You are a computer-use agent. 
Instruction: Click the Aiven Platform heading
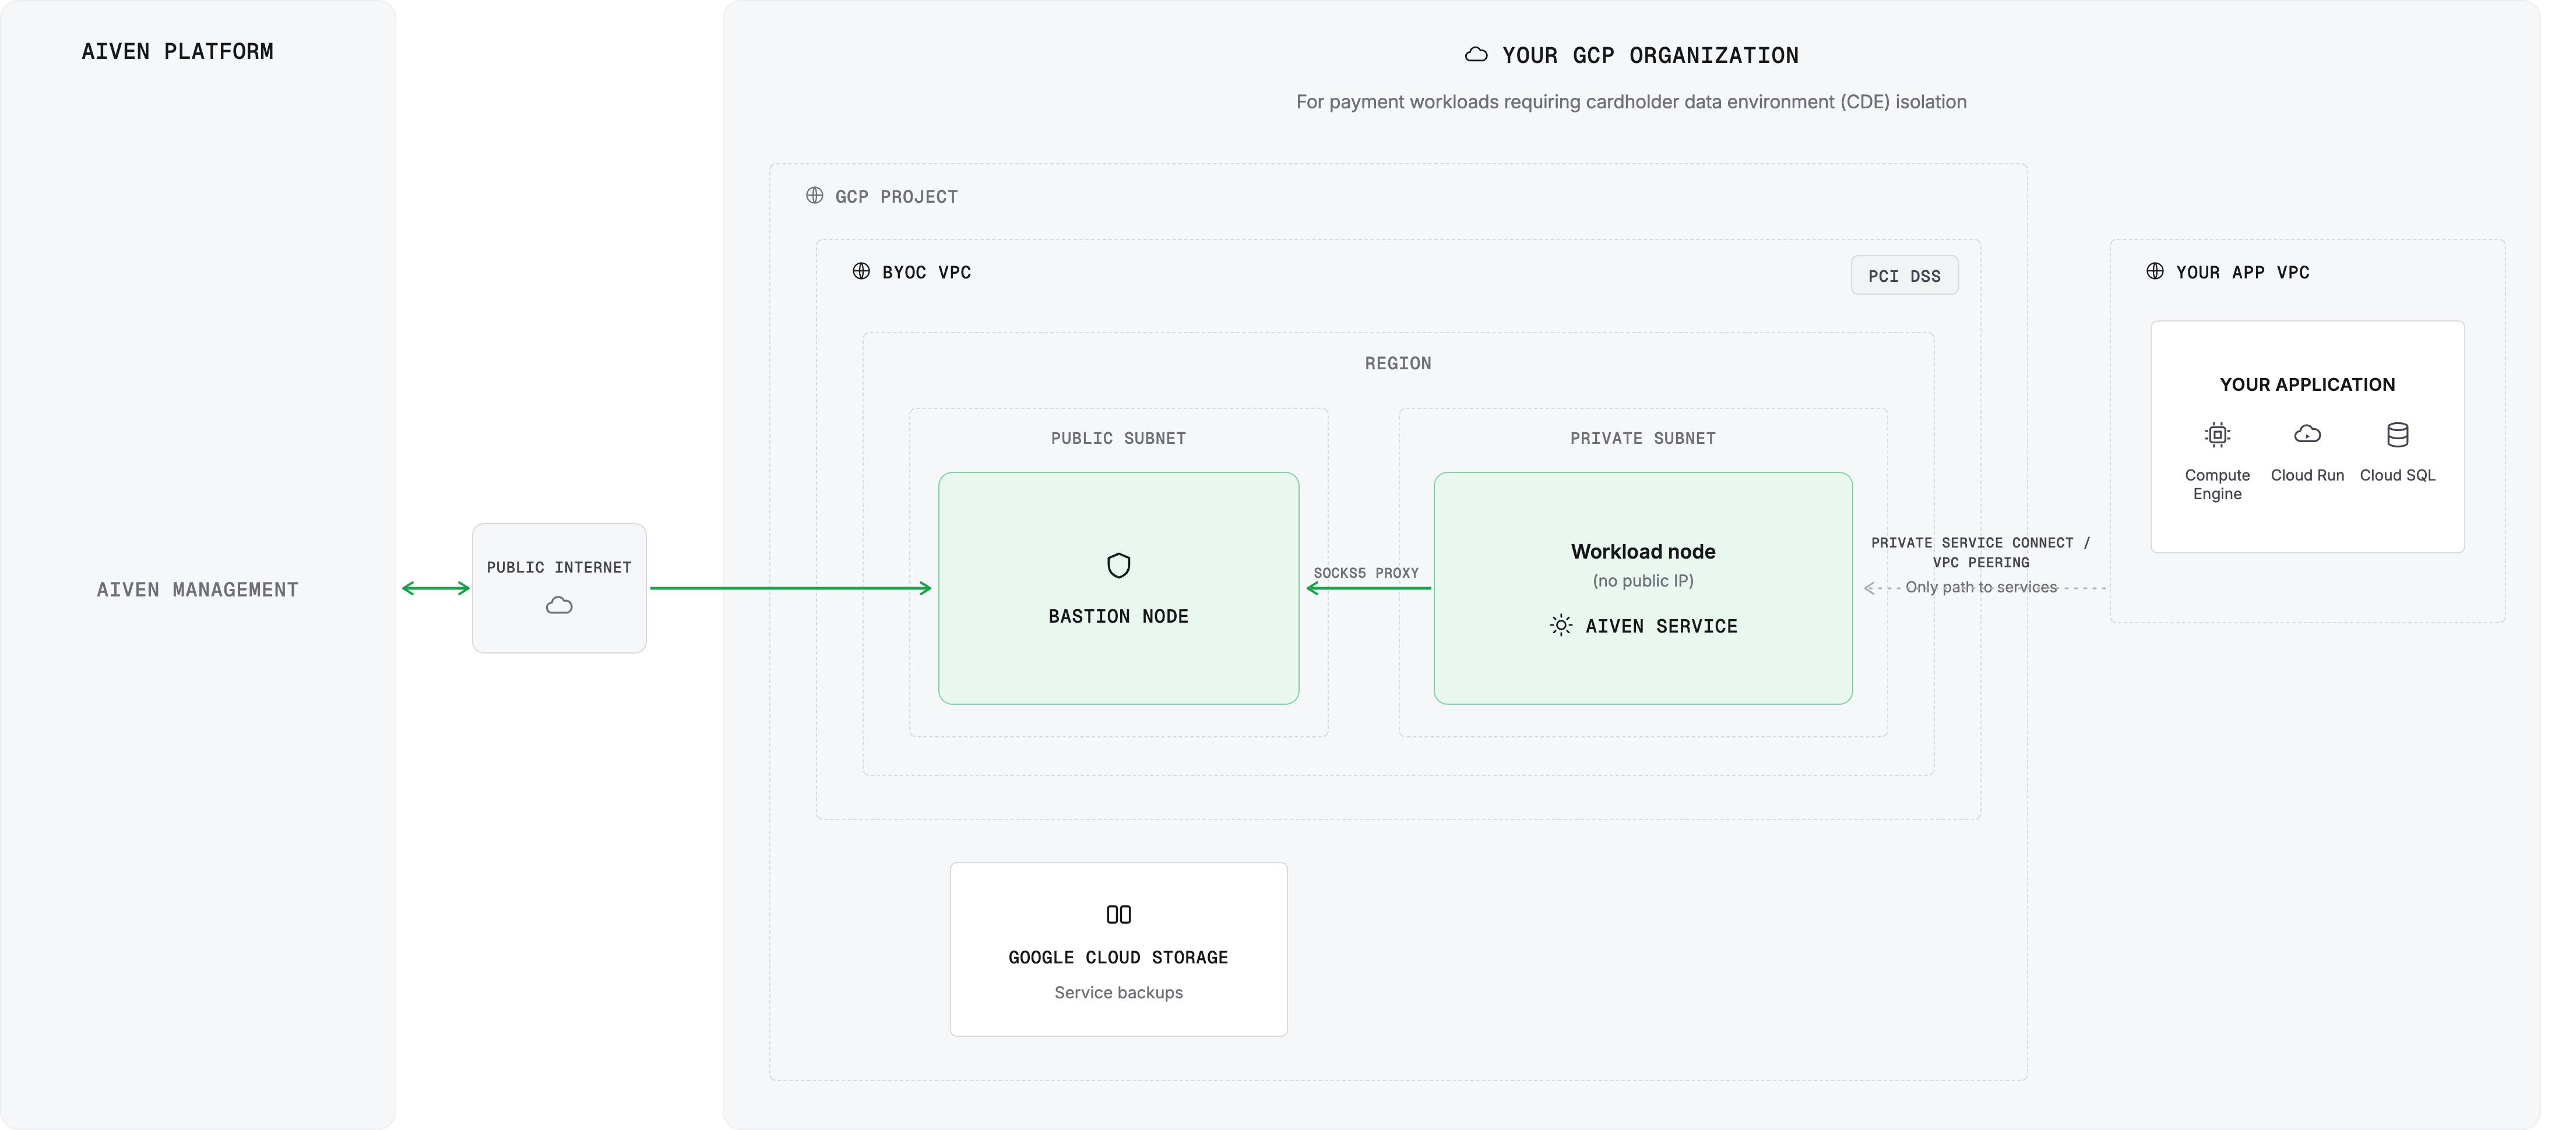coord(177,51)
